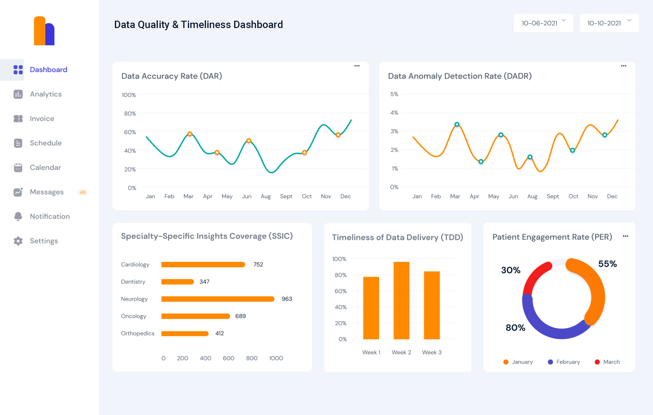Open the Patient Engagement Rate options menu

[625, 236]
